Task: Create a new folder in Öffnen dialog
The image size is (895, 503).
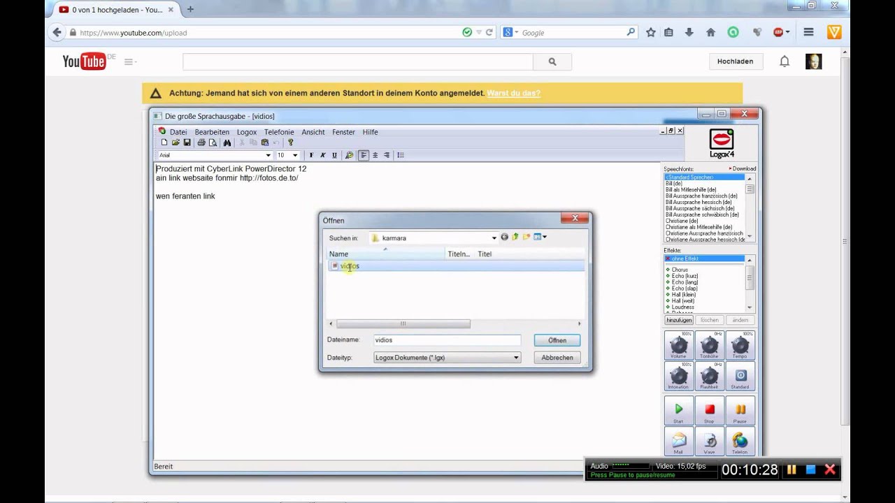Action: [x=527, y=238]
